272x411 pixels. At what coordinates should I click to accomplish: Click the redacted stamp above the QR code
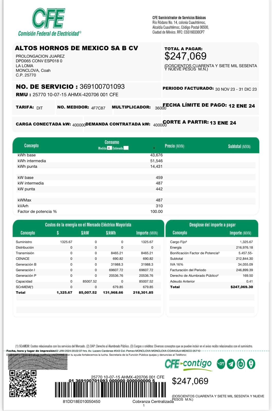(x=38, y=362)
